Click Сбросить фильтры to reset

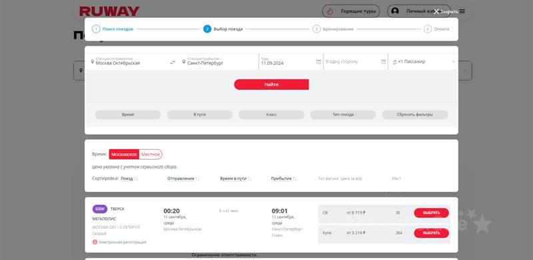click(414, 115)
